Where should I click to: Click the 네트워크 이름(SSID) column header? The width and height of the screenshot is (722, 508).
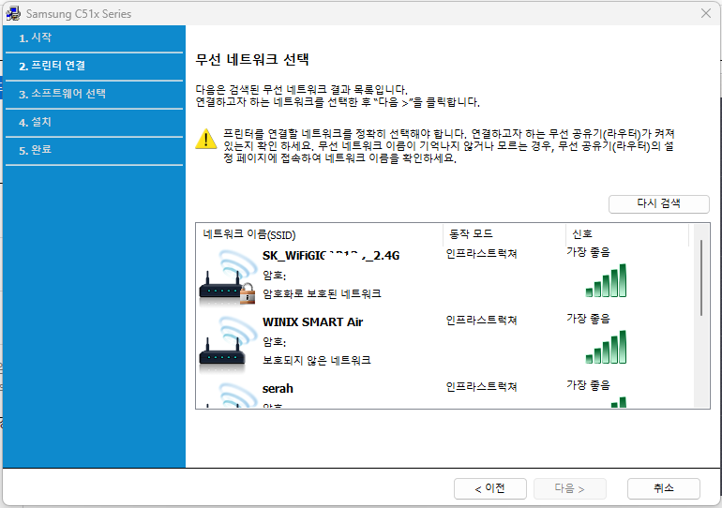coord(319,234)
